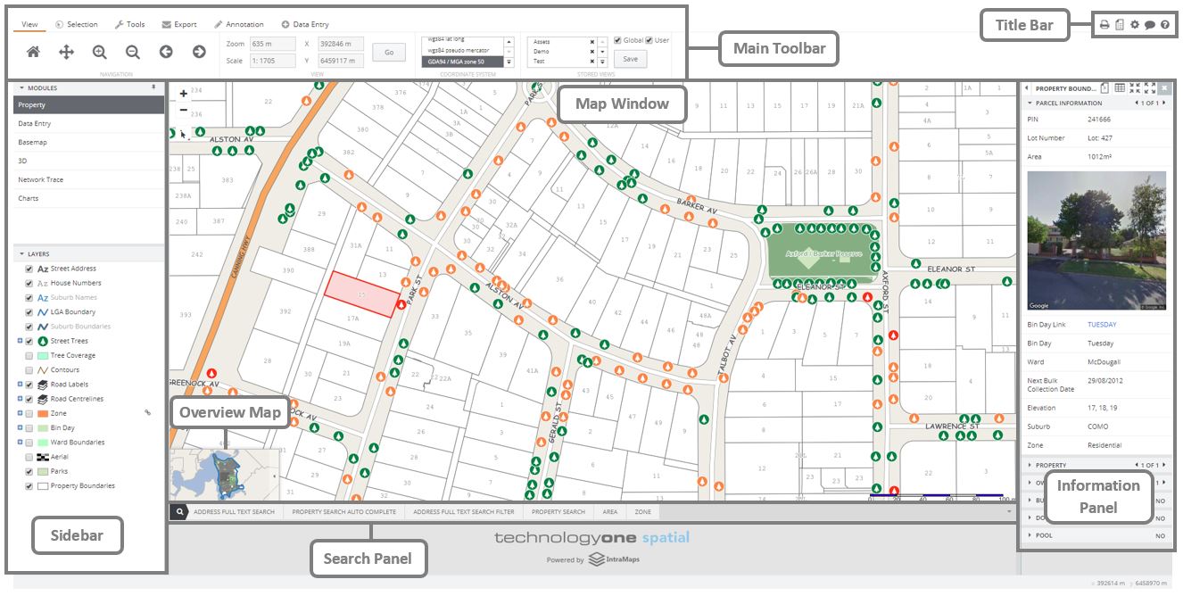
Task: Click the map zoom in plus button
Action: [x=184, y=93]
